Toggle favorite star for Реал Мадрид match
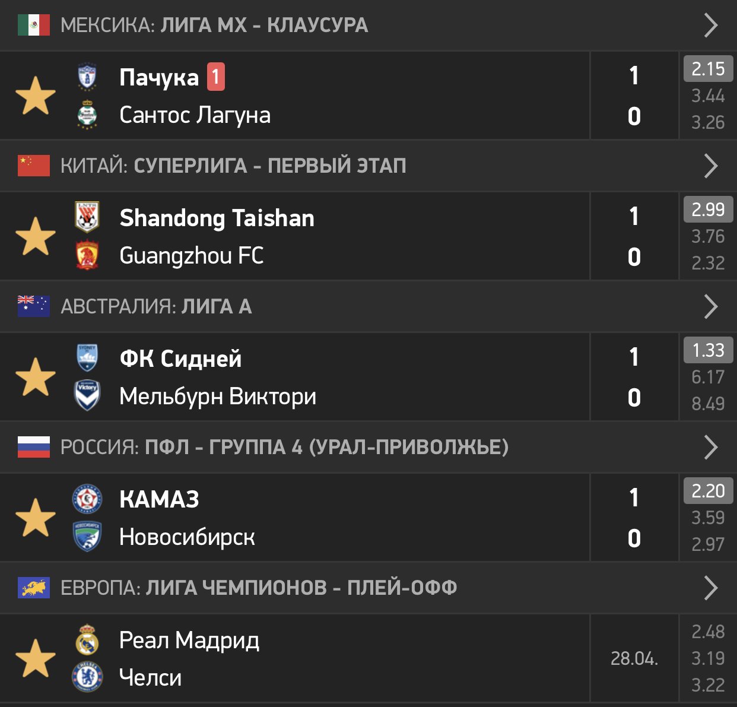 click(x=36, y=658)
